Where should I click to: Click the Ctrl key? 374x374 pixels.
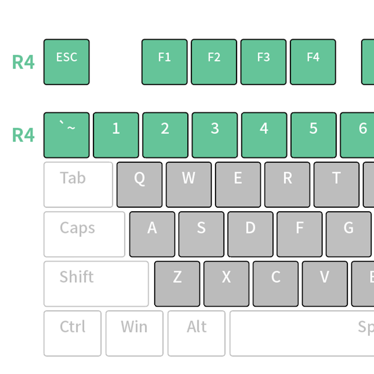[72, 333]
